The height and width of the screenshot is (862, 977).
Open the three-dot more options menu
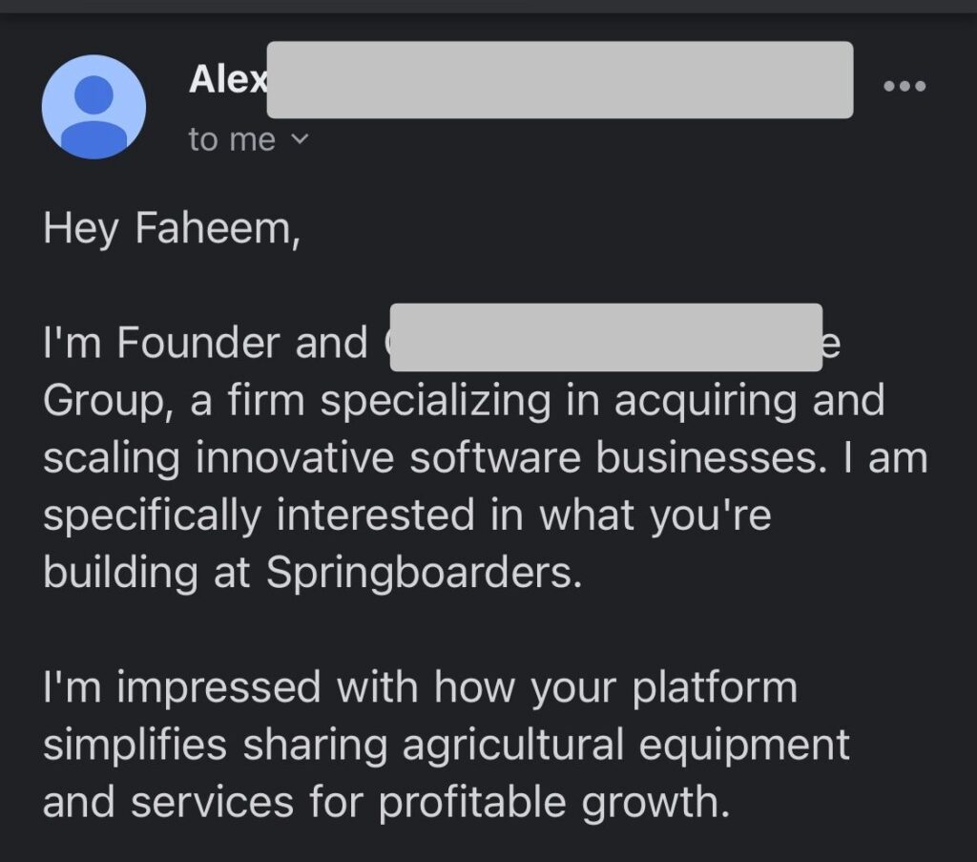(x=904, y=86)
